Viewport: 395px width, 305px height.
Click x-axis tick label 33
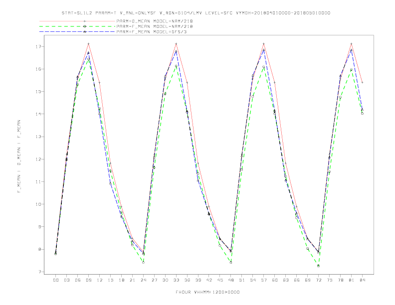pos(176,280)
